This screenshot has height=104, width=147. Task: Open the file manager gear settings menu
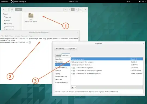tap(80, 9)
